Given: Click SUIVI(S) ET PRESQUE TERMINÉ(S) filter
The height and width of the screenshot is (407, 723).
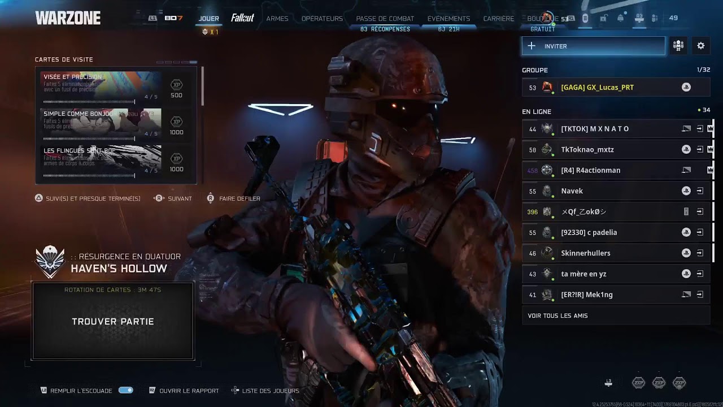Looking at the screenshot, I should [x=93, y=198].
